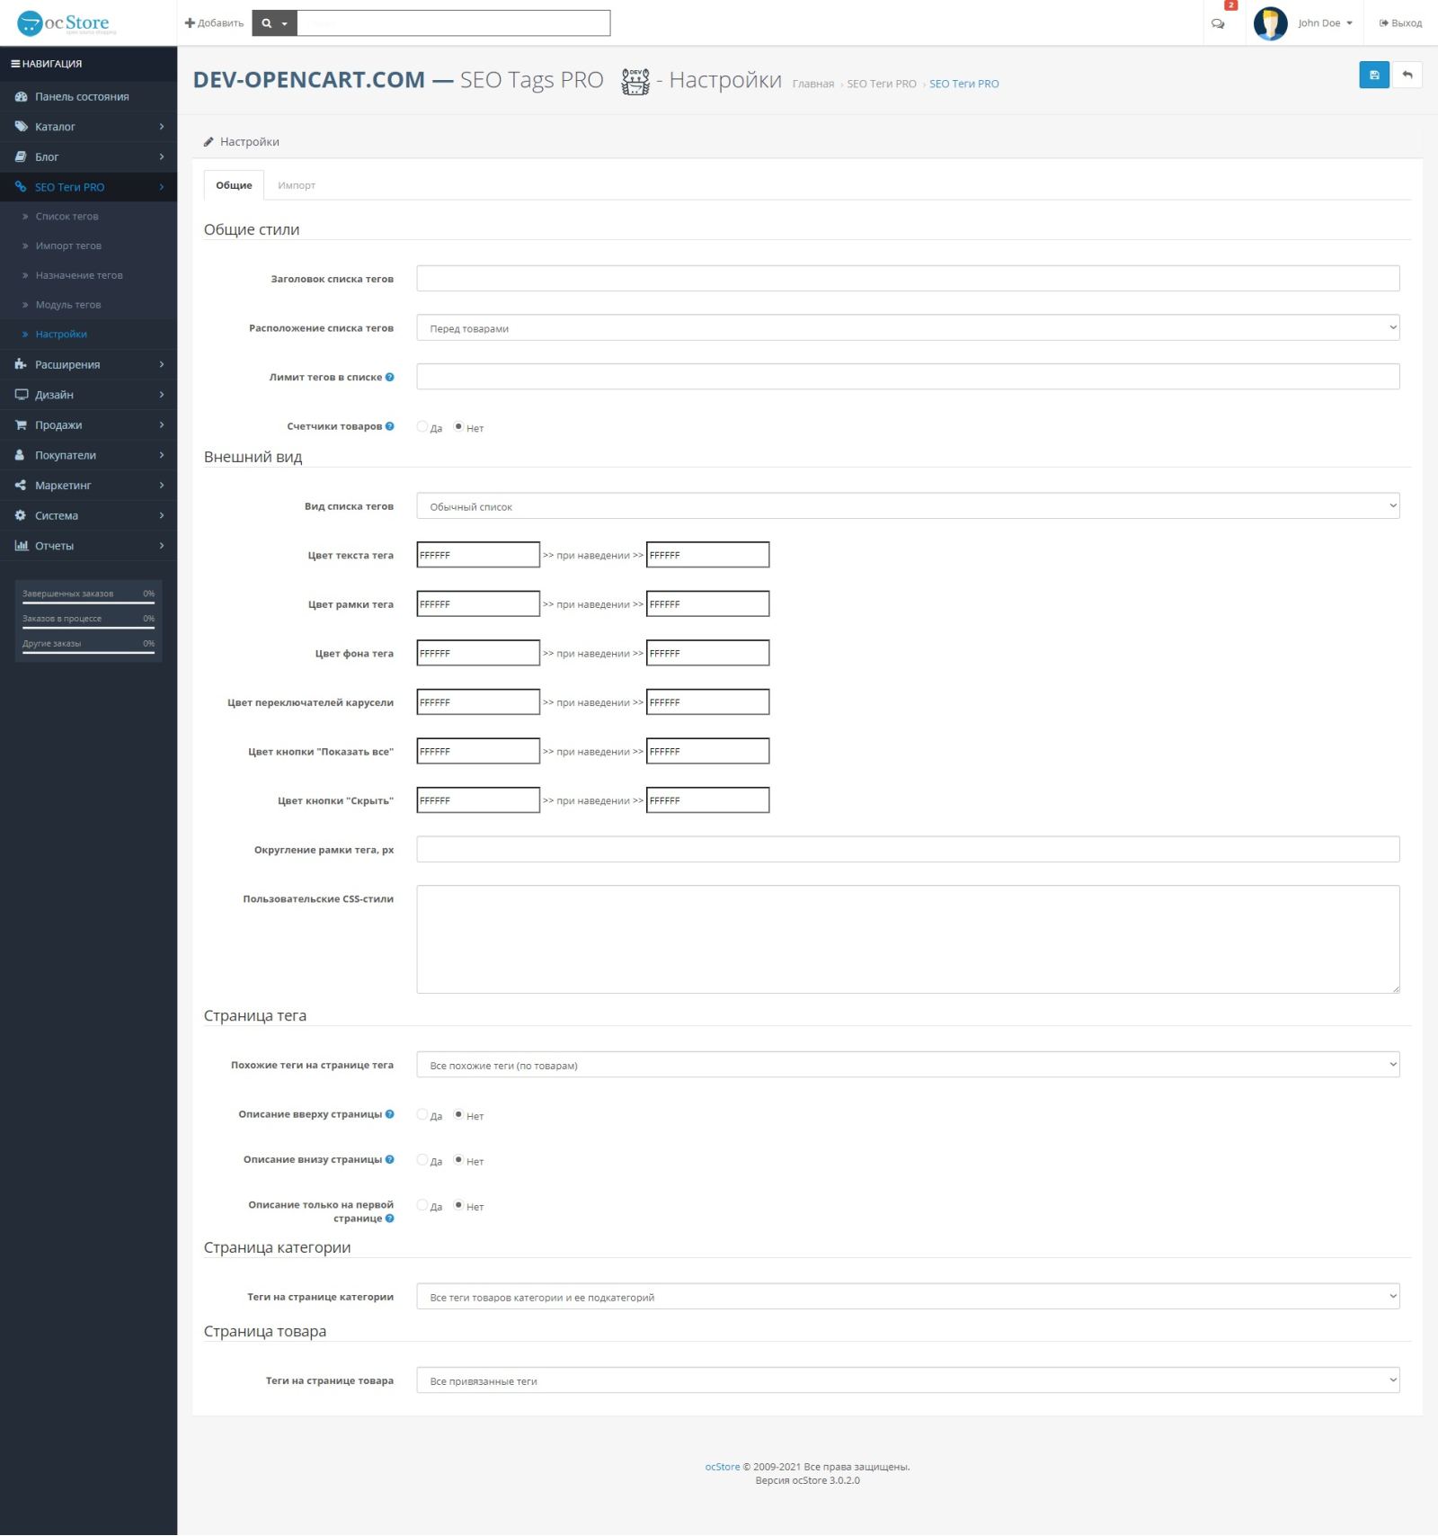Open Импорт тегов submenu item
This screenshot has height=1536, width=1438.
[68, 246]
